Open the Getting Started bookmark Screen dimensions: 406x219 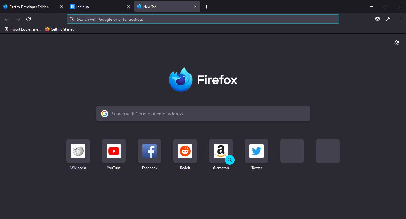click(x=60, y=29)
